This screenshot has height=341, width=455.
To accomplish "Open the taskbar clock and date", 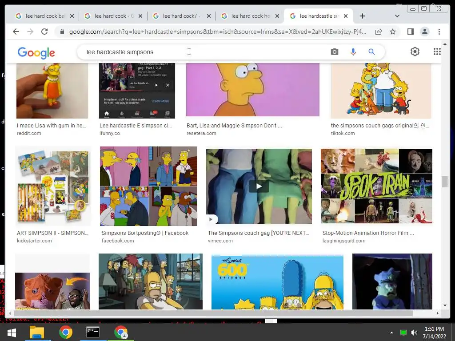I will point(434,332).
